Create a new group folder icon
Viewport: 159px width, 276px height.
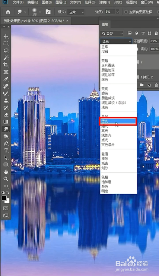point(141,85)
